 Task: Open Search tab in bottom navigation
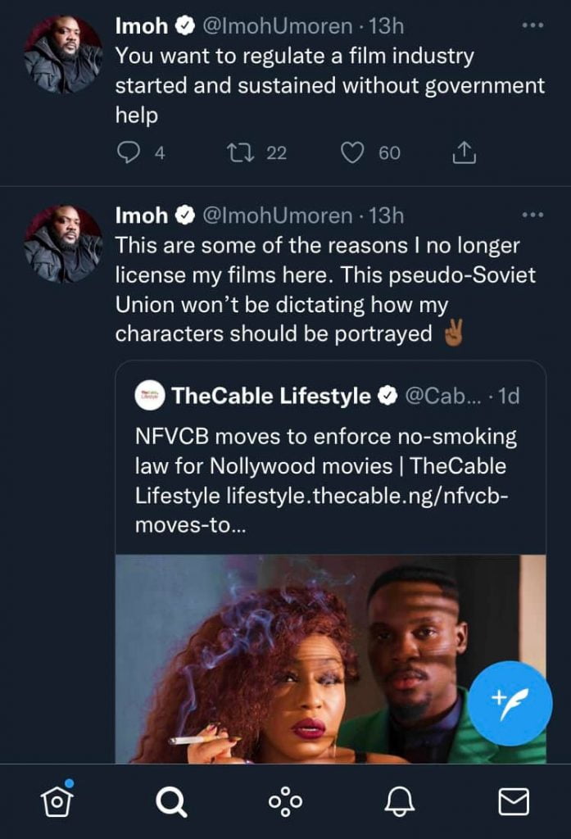[170, 801]
